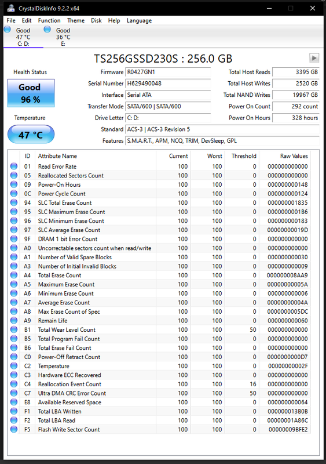This screenshot has height=464, width=326.
Task: Click Power On Hours value 328 hours
Action: 295,118
